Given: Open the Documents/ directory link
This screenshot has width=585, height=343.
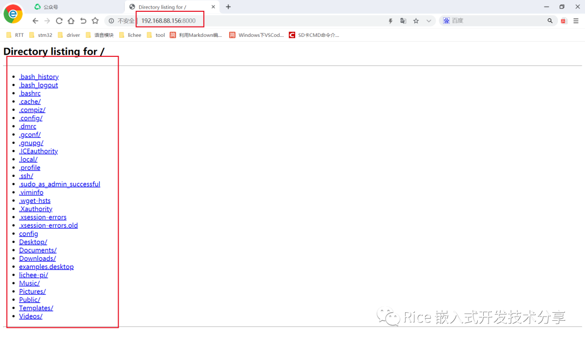Looking at the screenshot, I should 38,250.
